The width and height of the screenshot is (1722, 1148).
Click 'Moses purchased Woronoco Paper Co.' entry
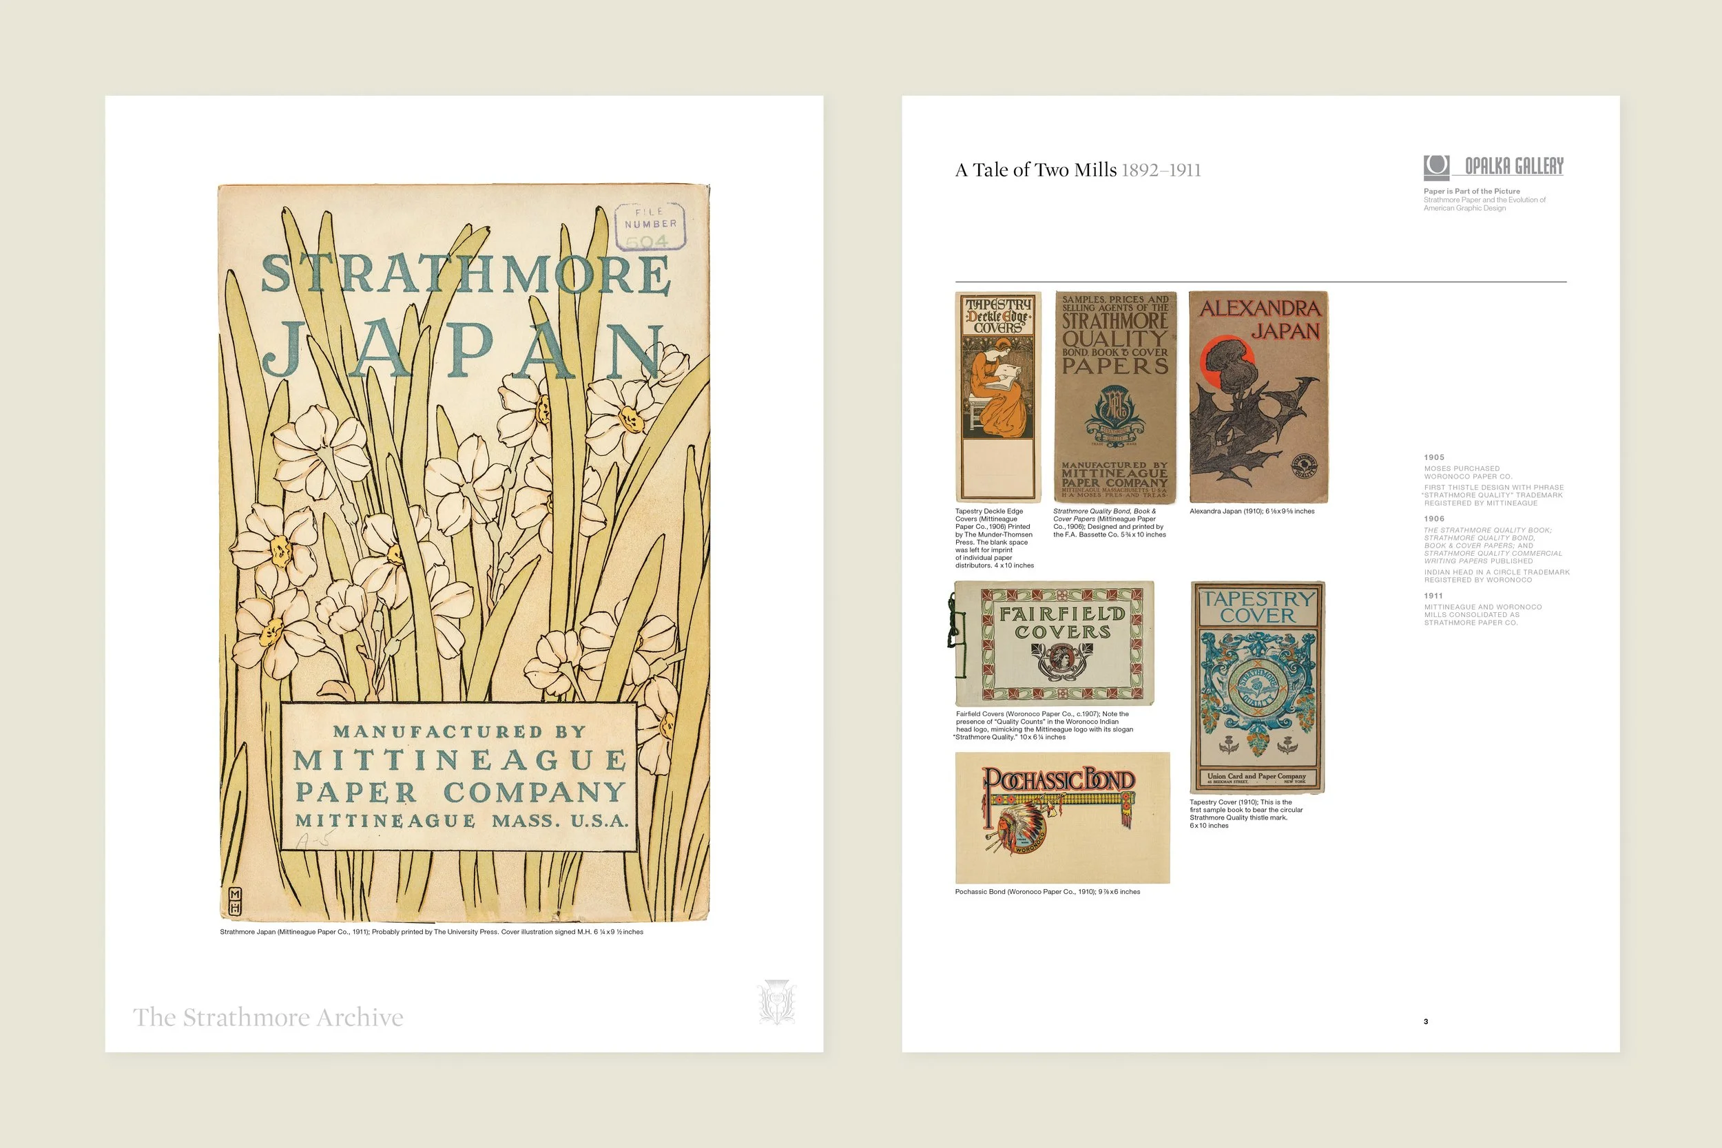(1467, 472)
